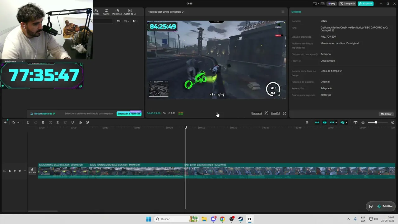The image size is (398, 224).
Task: Open the media filter dropdown
Action: tap(135, 21)
